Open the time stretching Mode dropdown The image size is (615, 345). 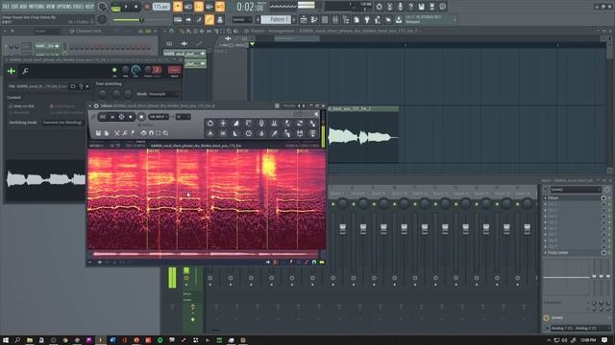[162, 94]
